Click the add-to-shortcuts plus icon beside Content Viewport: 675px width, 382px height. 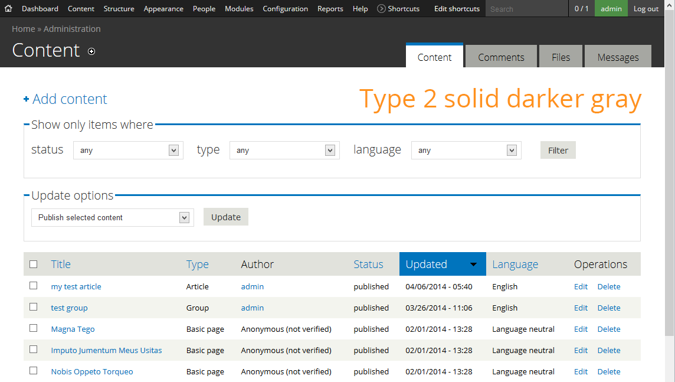coord(91,51)
